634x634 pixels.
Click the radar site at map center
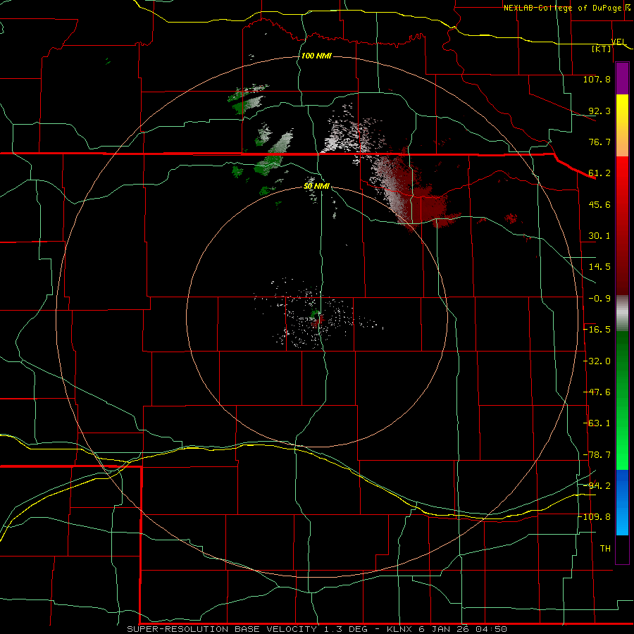(317, 316)
